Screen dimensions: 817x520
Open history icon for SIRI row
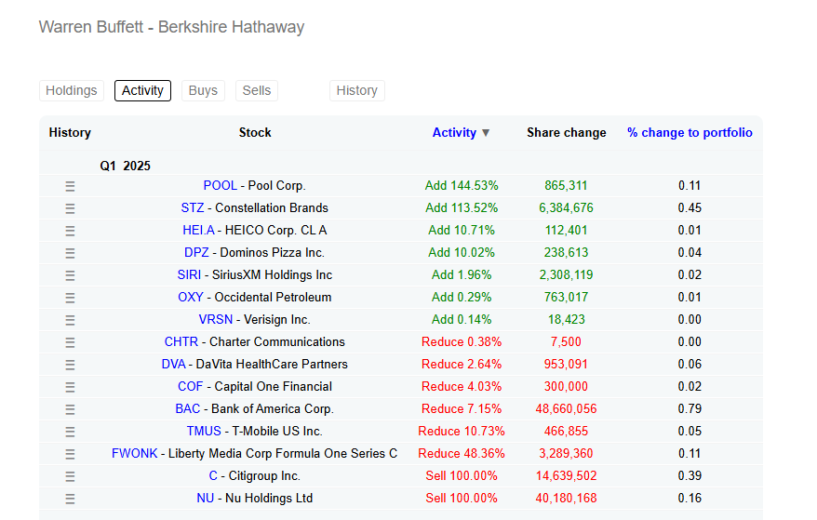coord(70,275)
